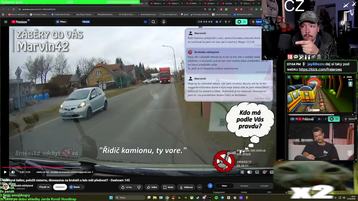Open the chapter title záběry od Vás
The width and height of the screenshot is (358, 201).
point(65,172)
